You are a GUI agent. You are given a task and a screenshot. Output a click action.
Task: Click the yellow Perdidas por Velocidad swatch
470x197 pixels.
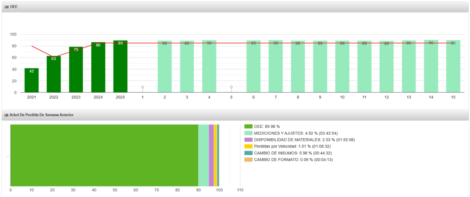[x=248, y=146]
